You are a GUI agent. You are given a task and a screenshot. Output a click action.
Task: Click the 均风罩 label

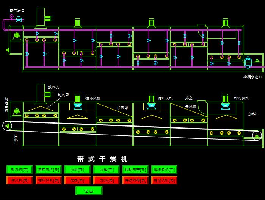(x=63, y=95)
